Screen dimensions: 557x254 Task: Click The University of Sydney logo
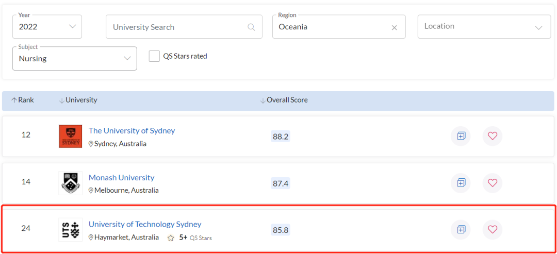pyautogui.click(x=70, y=136)
